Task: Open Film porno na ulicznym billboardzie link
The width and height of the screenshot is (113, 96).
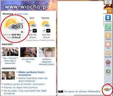Action: coord(82,91)
